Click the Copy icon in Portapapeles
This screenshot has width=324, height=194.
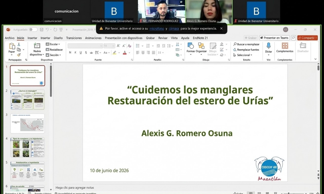tap(19, 50)
